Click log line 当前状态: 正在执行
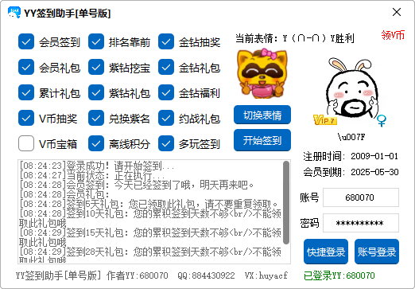The image size is (415, 289). coord(92,175)
